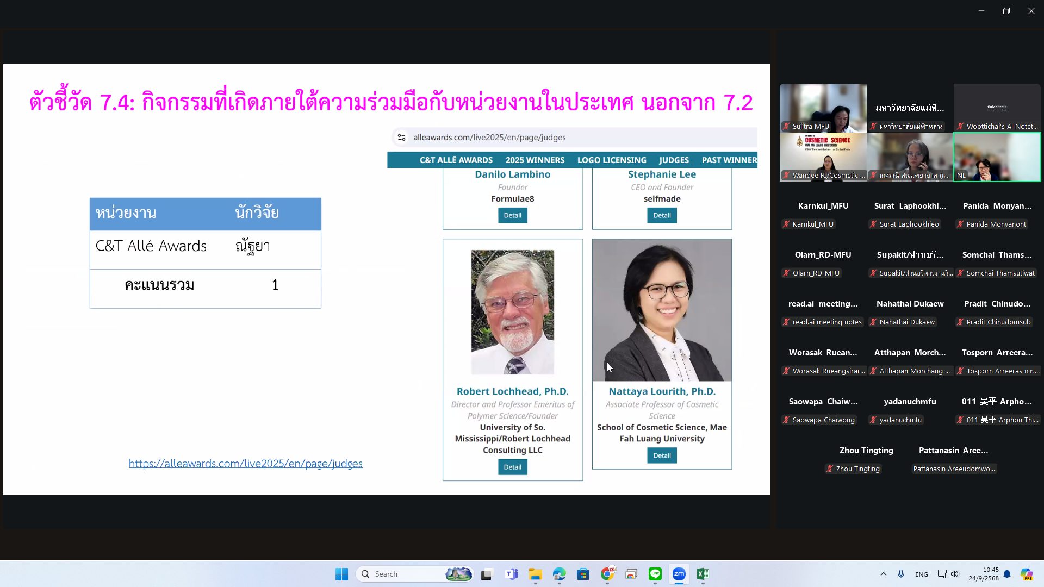Viewport: 1044px width, 587px height.
Task: Open Microsoft Edge from taskbar
Action: point(559,574)
